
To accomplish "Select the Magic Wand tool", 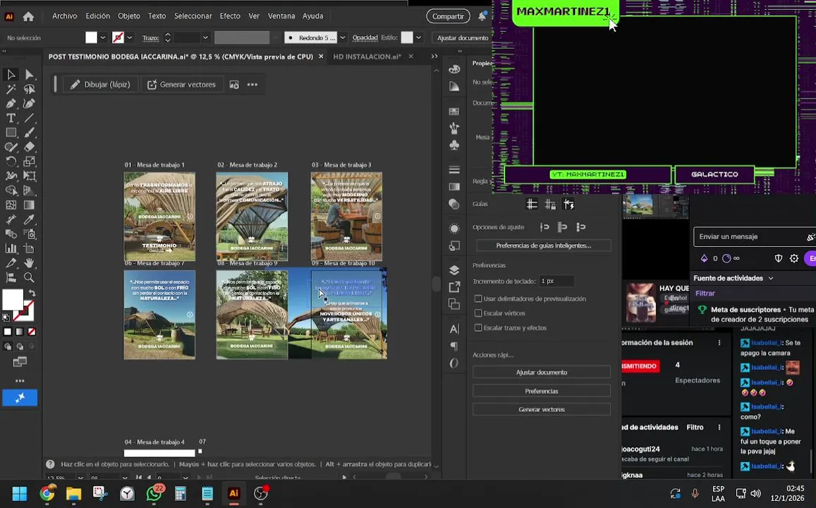I will (x=11, y=89).
